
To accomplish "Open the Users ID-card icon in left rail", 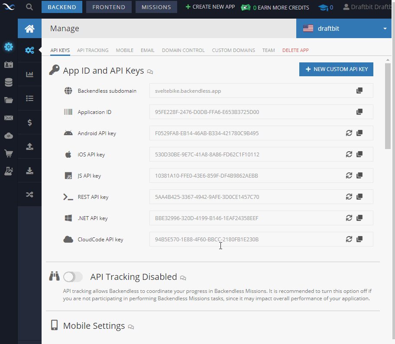I will pos(9,65).
